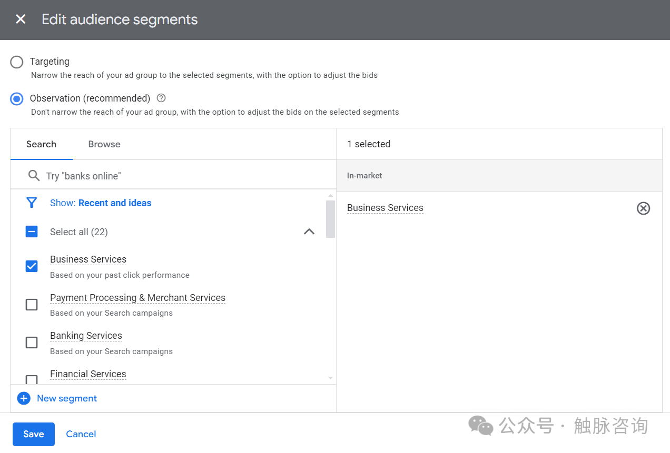Open the funnel filter icon
This screenshot has height=453, width=670.
pos(32,203)
